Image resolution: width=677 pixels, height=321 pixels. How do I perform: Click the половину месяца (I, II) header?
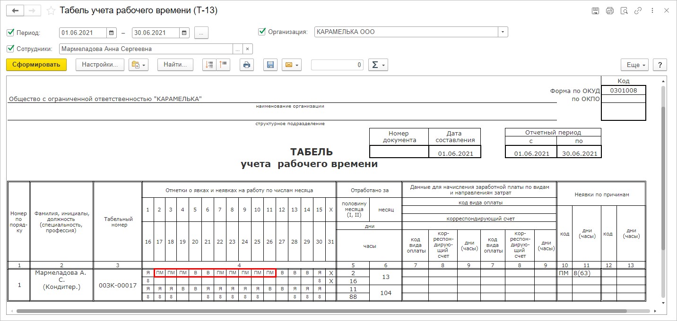coord(353,209)
